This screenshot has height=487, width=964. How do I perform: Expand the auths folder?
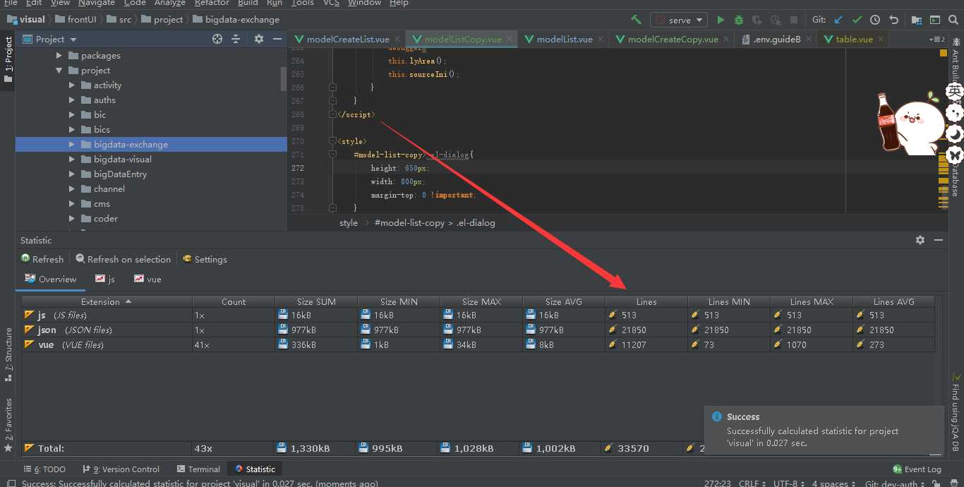coord(72,100)
